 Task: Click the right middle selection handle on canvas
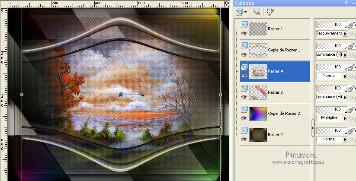click(220, 95)
